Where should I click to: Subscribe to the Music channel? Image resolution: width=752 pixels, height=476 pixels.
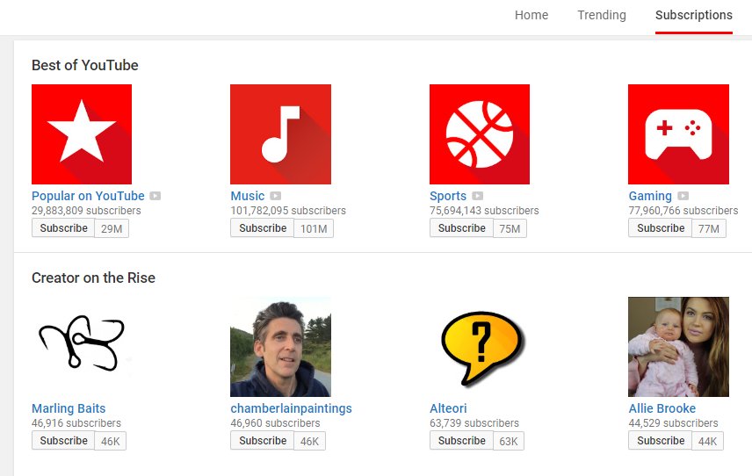[x=263, y=228]
